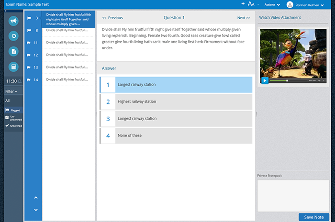Click the document instructions icon
The height and width of the screenshot is (222, 335).
[13, 51]
